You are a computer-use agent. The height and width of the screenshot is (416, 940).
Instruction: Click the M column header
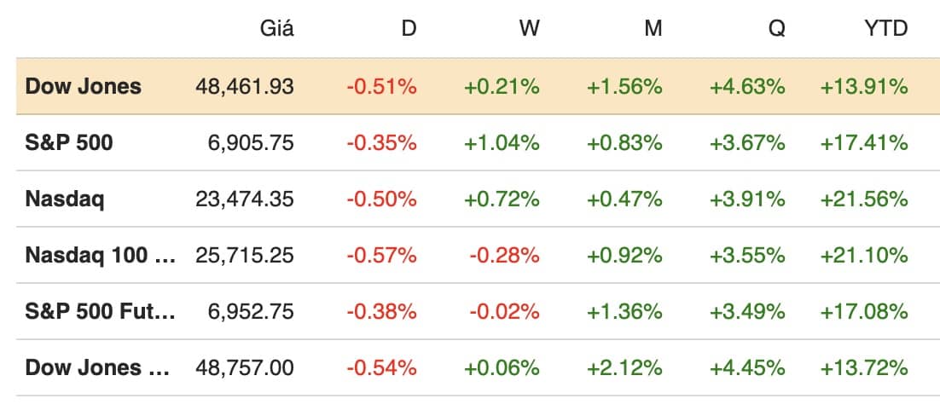click(x=653, y=28)
